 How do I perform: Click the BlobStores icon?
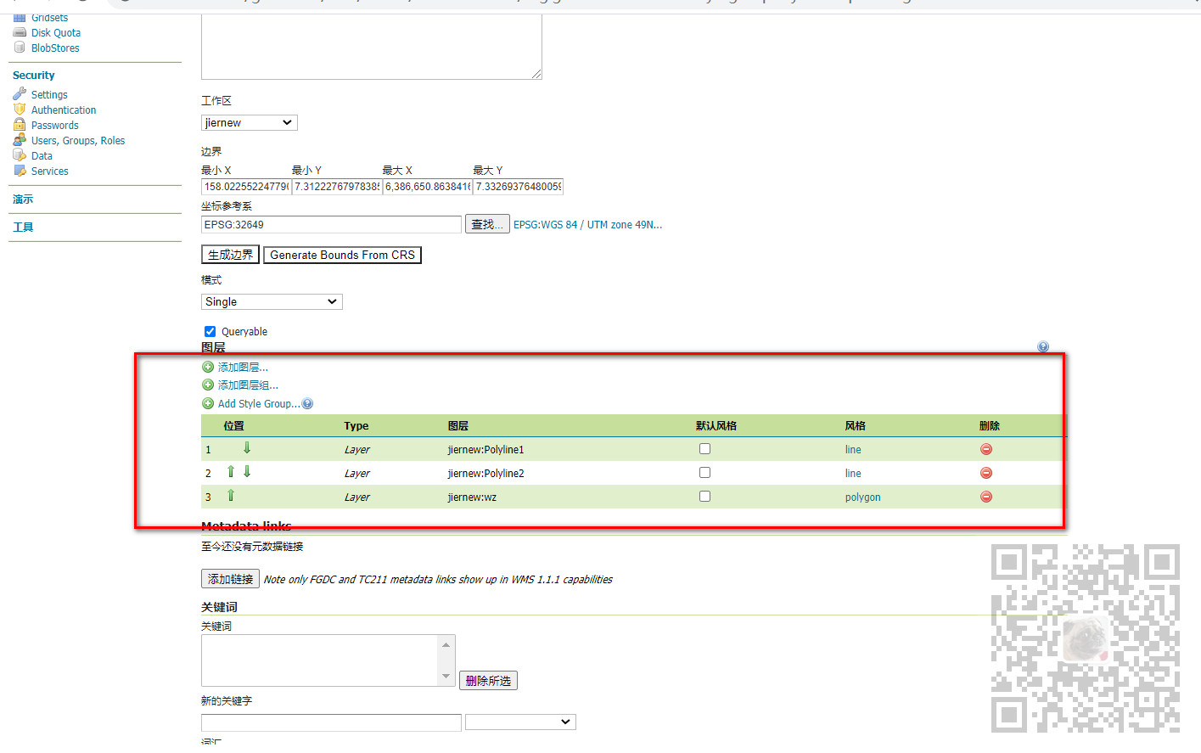(x=20, y=48)
